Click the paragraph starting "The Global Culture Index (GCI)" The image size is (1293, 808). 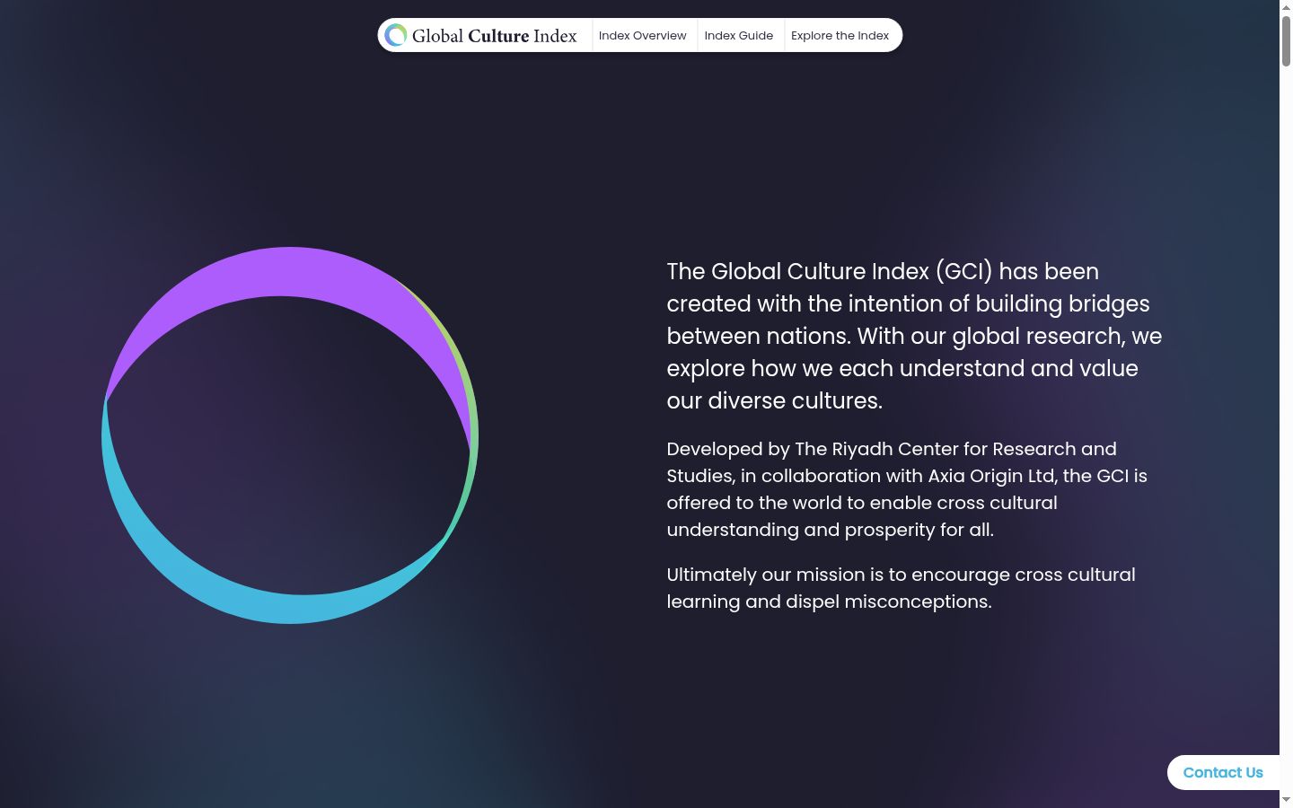pos(914,336)
